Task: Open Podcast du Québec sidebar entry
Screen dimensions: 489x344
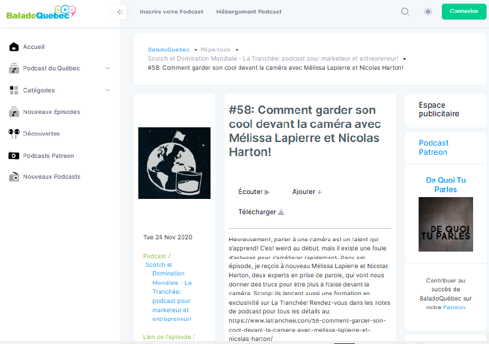Action: [51, 69]
